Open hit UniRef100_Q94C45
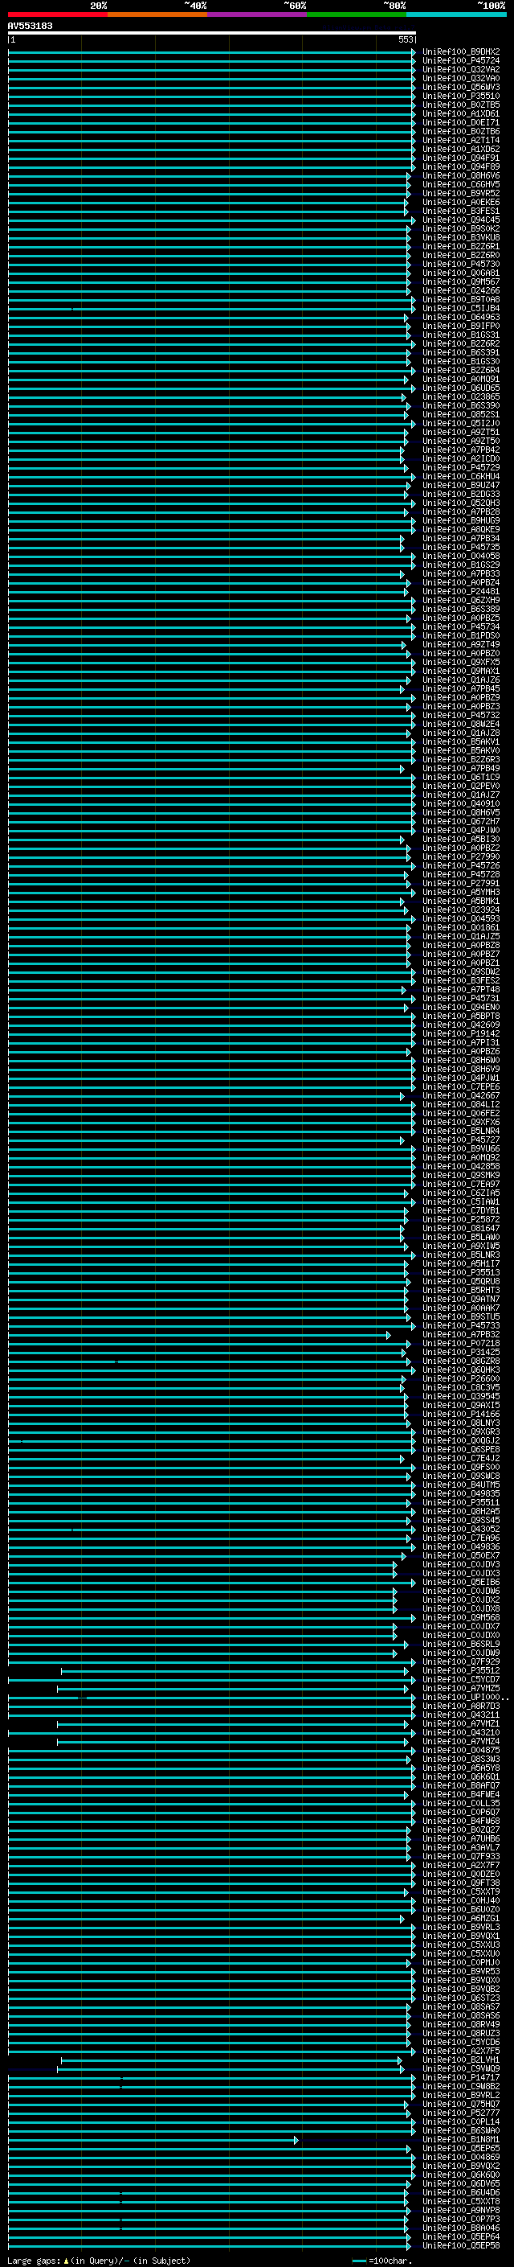The width and height of the screenshot is (514, 2267). (x=461, y=220)
